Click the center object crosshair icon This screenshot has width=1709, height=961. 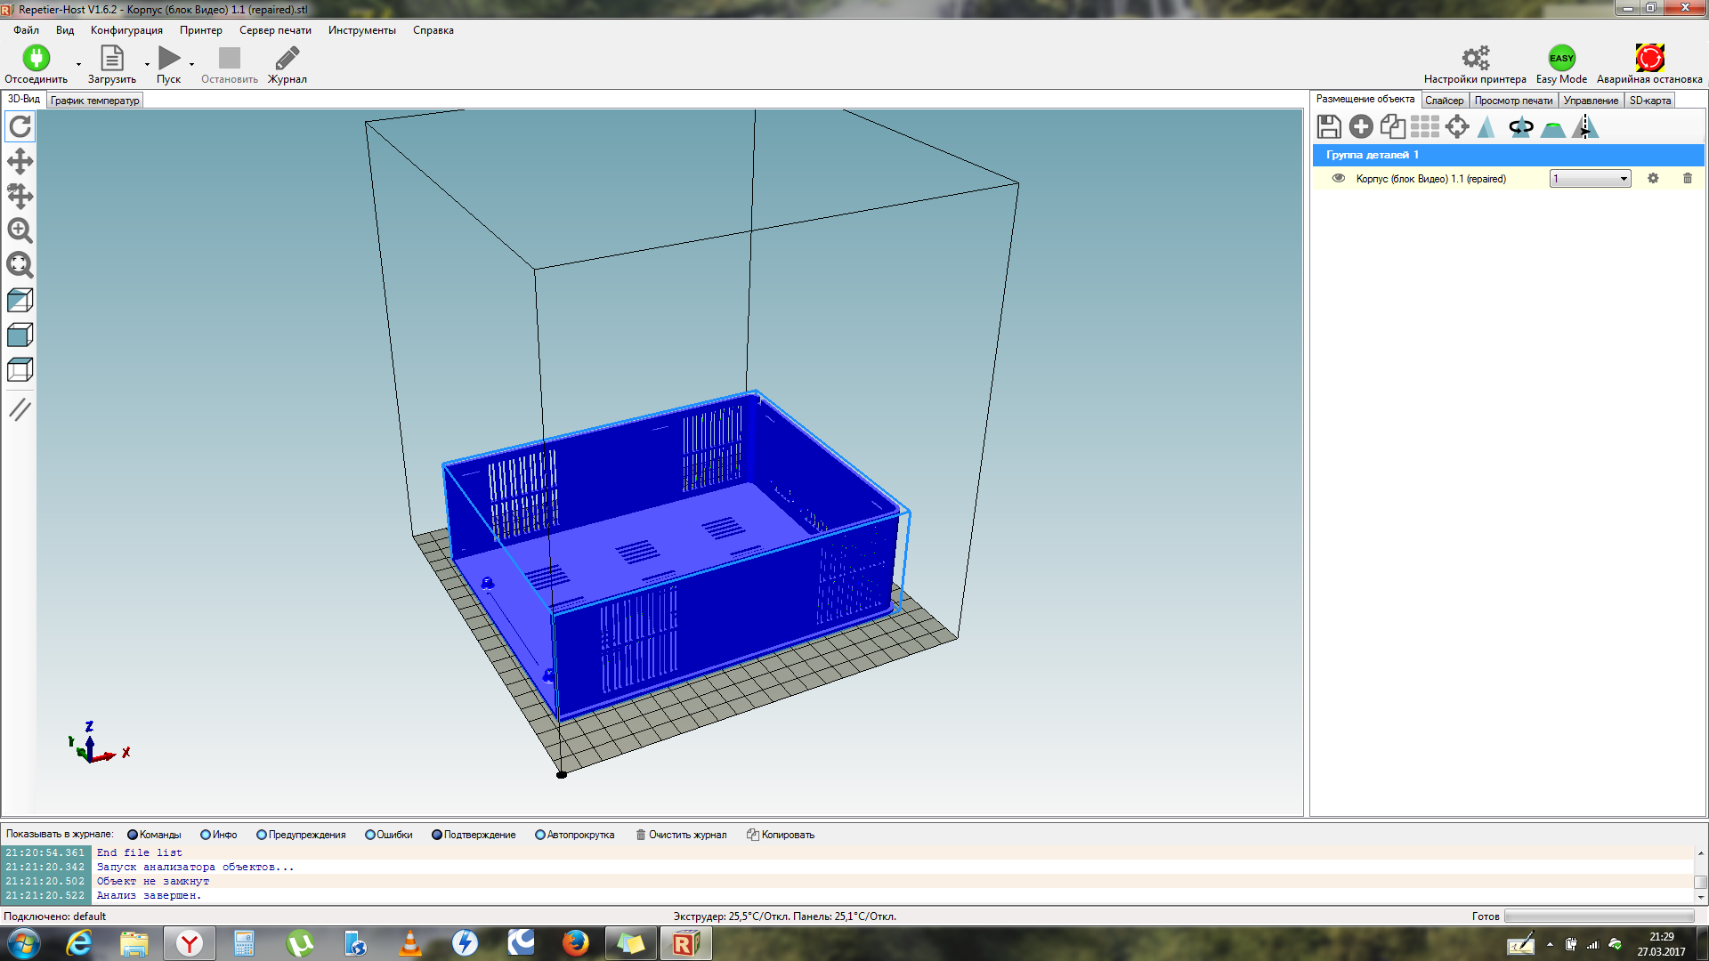tap(1457, 127)
